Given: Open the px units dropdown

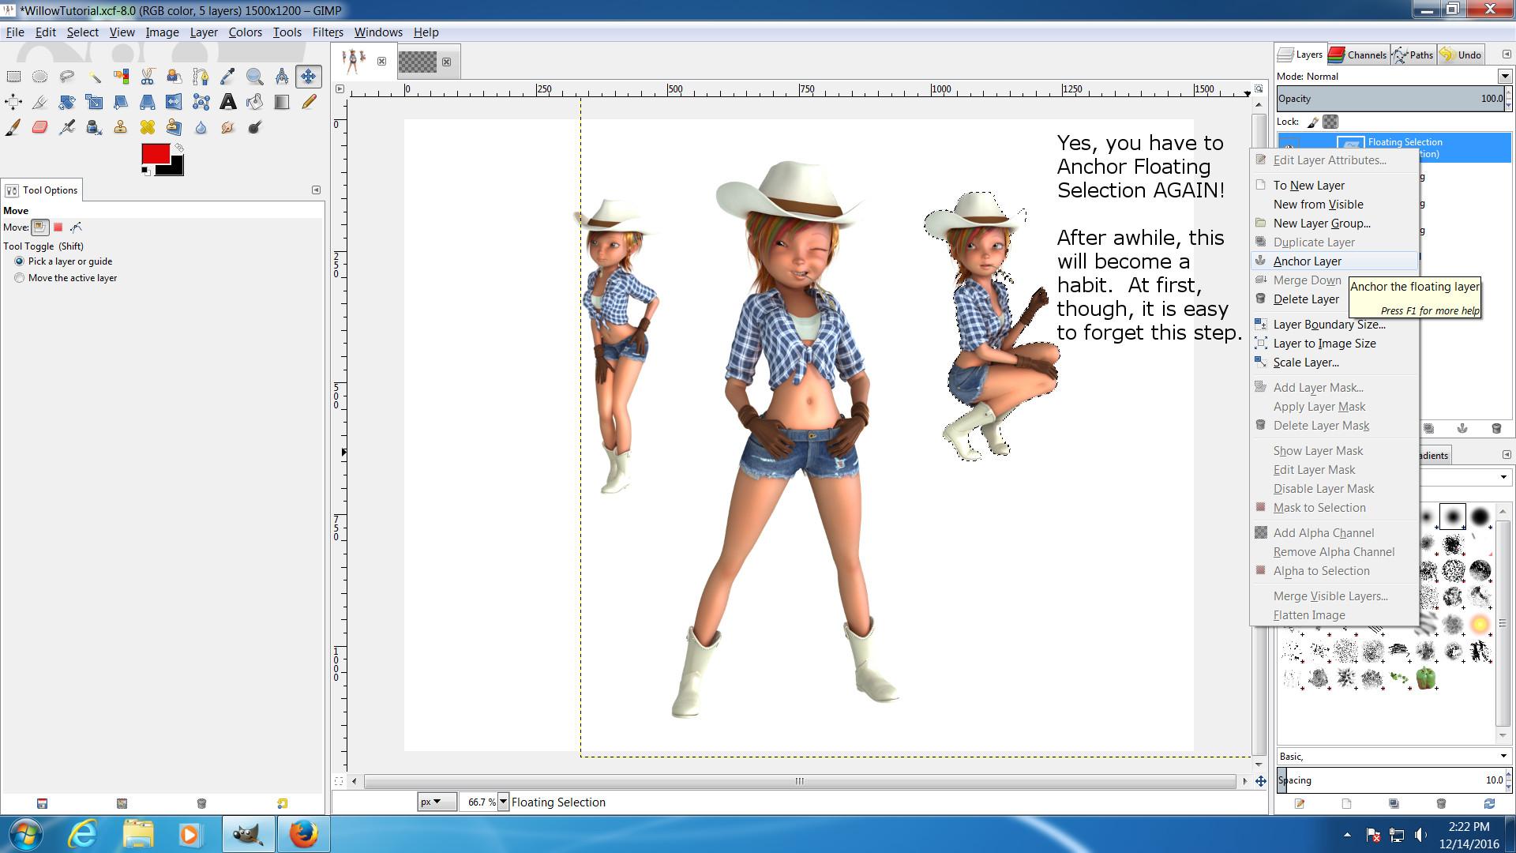Looking at the screenshot, I should (x=437, y=802).
